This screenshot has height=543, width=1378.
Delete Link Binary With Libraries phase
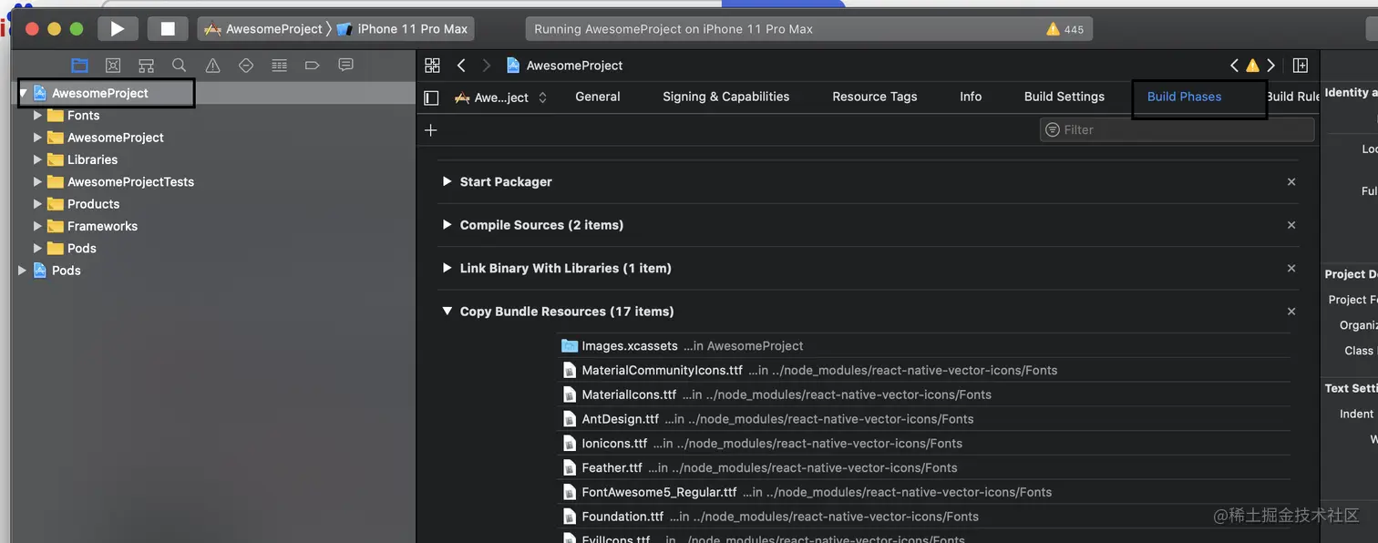pyautogui.click(x=1291, y=268)
